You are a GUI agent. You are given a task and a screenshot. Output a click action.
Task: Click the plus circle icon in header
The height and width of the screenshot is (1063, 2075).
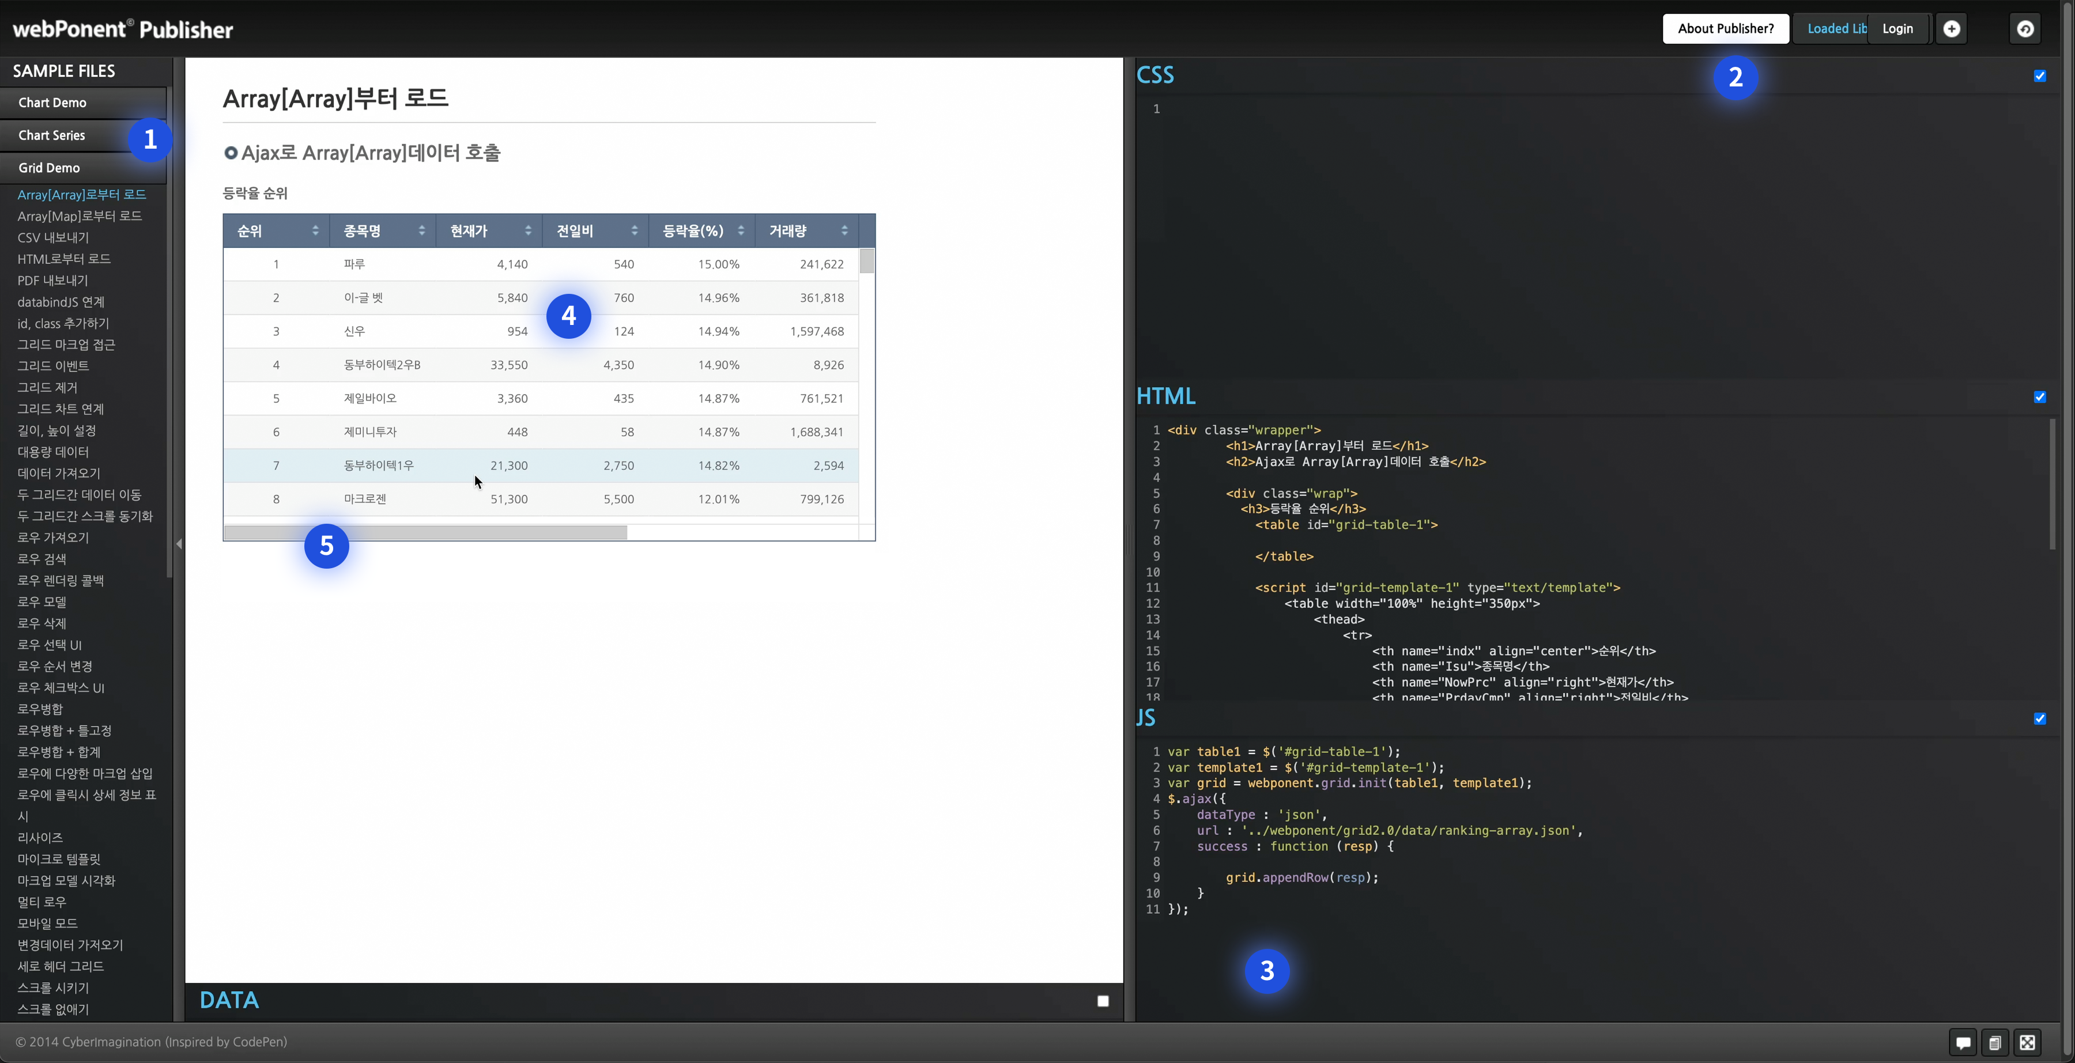1951,29
